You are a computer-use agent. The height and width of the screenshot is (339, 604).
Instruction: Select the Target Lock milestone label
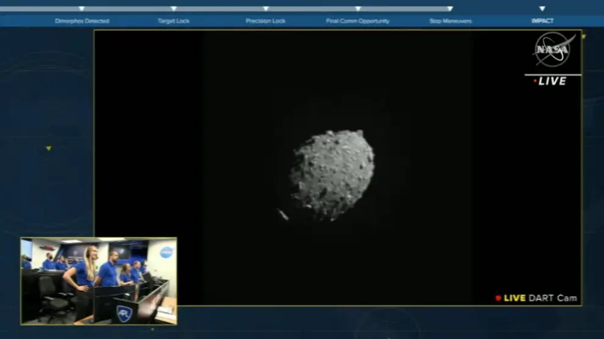pos(174,21)
